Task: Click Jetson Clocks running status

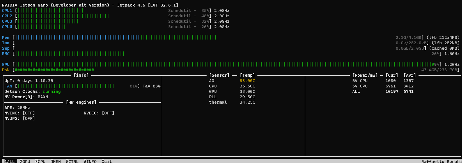Action: tap(33, 91)
